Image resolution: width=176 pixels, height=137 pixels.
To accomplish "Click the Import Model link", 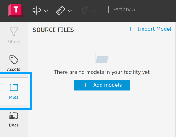I will (x=154, y=29).
